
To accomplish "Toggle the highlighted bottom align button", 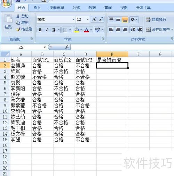I will coord(125,20).
